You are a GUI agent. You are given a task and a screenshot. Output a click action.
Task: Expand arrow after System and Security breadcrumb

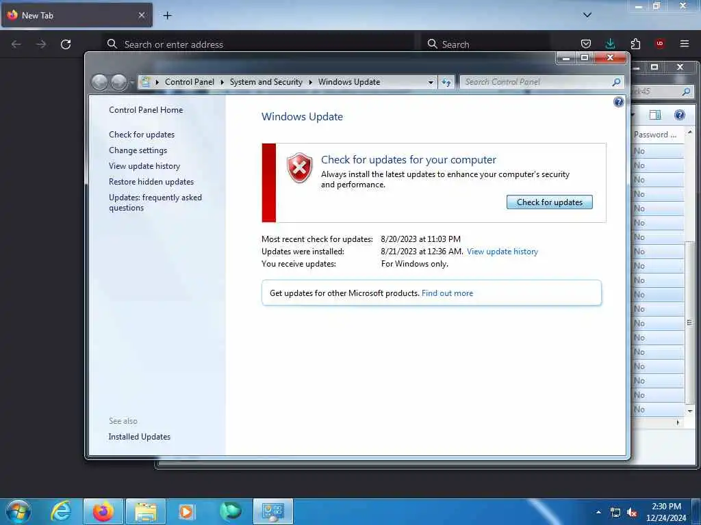pyautogui.click(x=310, y=82)
